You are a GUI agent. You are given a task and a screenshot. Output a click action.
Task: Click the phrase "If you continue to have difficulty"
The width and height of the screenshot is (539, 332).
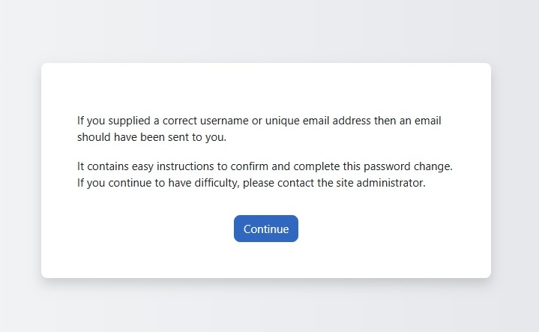(x=157, y=183)
